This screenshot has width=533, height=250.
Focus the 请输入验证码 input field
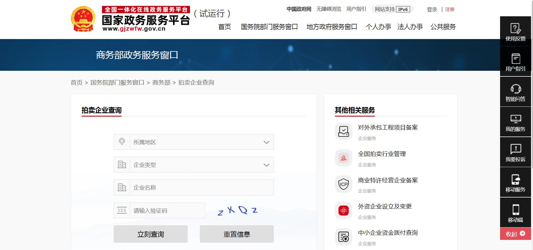159,210
